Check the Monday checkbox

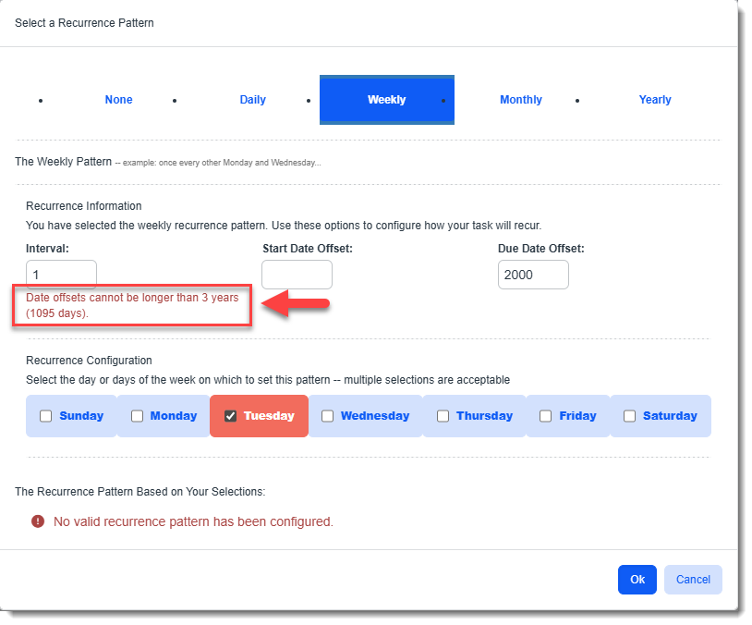click(138, 416)
